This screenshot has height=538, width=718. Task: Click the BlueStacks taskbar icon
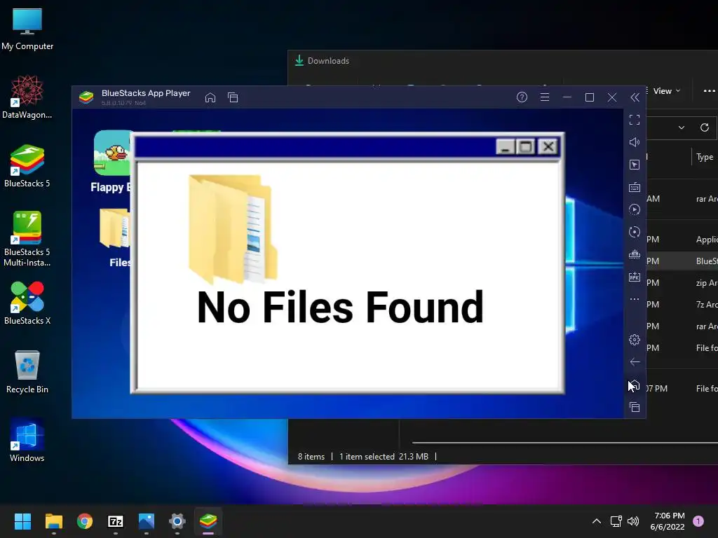[x=208, y=521]
